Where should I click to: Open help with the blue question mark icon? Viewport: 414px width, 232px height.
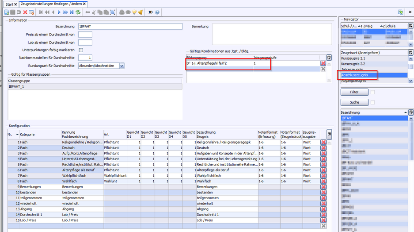coord(157,12)
